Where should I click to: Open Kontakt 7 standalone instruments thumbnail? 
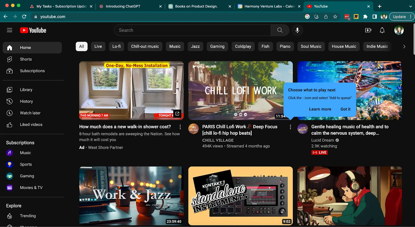click(x=240, y=196)
